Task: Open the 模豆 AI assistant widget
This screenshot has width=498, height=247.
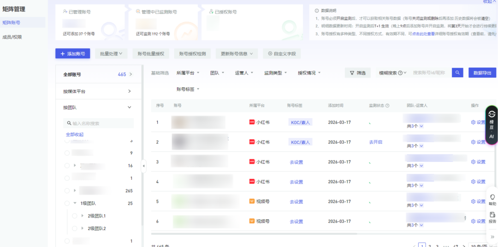Action: 492,124
